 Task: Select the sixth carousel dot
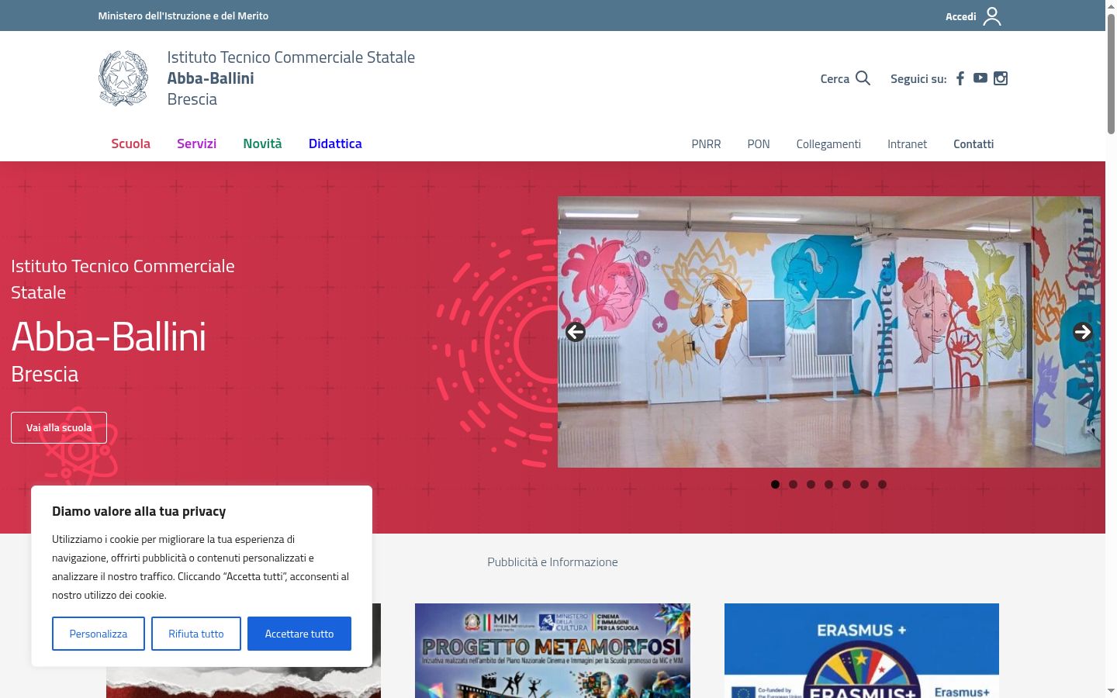point(864,484)
